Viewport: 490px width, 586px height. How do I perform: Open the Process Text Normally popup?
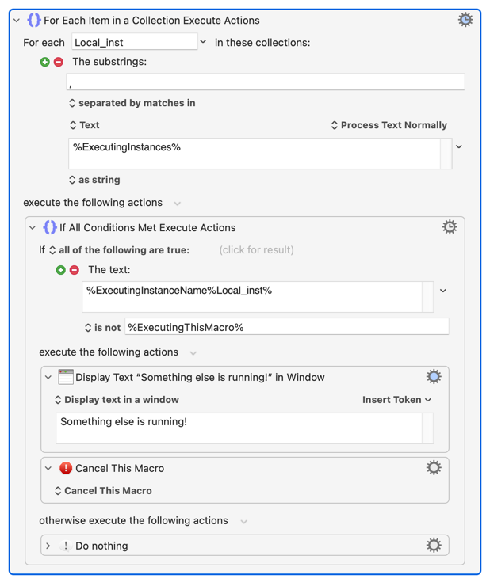[x=389, y=125]
